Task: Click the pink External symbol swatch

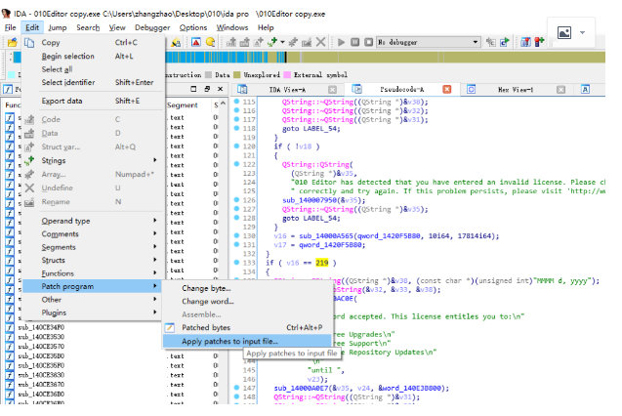Action: [287, 74]
